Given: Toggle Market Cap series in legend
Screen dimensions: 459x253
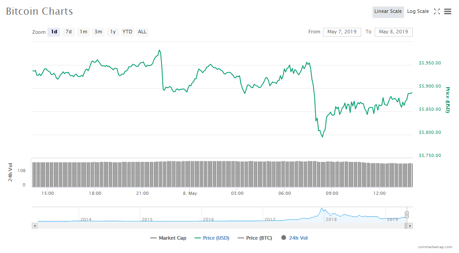Looking at the screenshot, I should (x=168, y=238).
